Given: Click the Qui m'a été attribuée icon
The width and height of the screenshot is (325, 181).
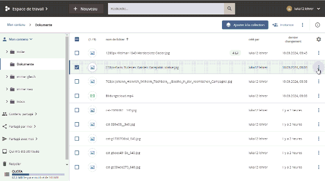Looking at the screenshot, I should point(4,151).
